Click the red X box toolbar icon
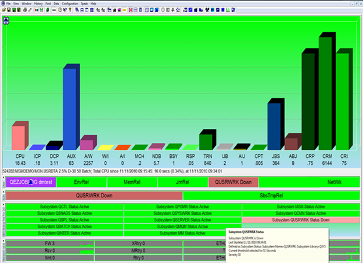 (130, 9)
